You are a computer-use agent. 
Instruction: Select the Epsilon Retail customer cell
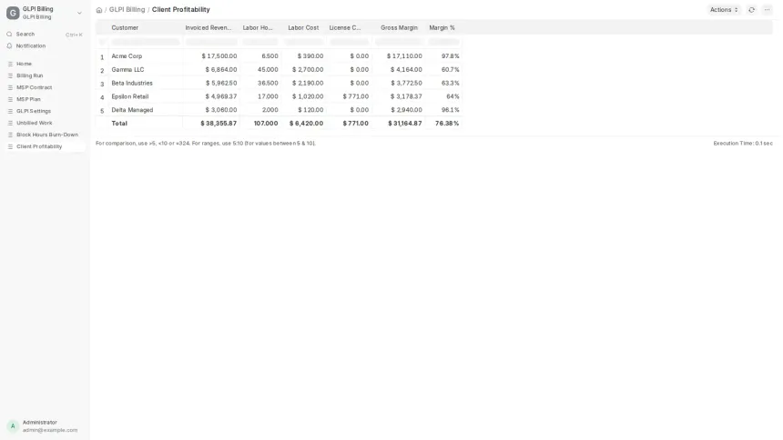point(146,96)
